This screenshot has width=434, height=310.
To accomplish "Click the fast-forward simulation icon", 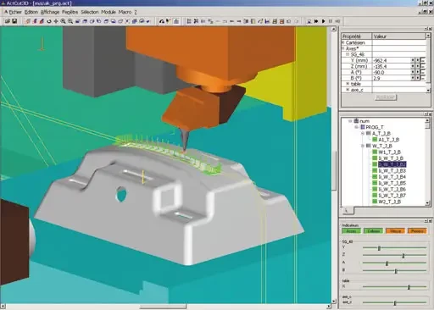I will (x=316, y=21).
